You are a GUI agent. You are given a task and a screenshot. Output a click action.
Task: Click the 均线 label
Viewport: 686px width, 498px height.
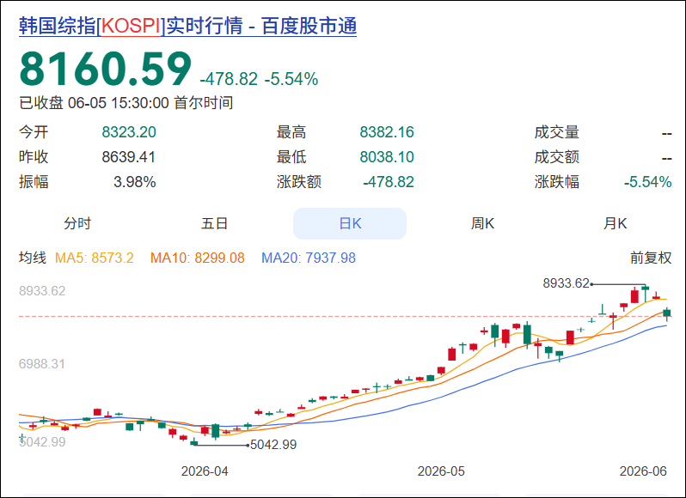33,258
